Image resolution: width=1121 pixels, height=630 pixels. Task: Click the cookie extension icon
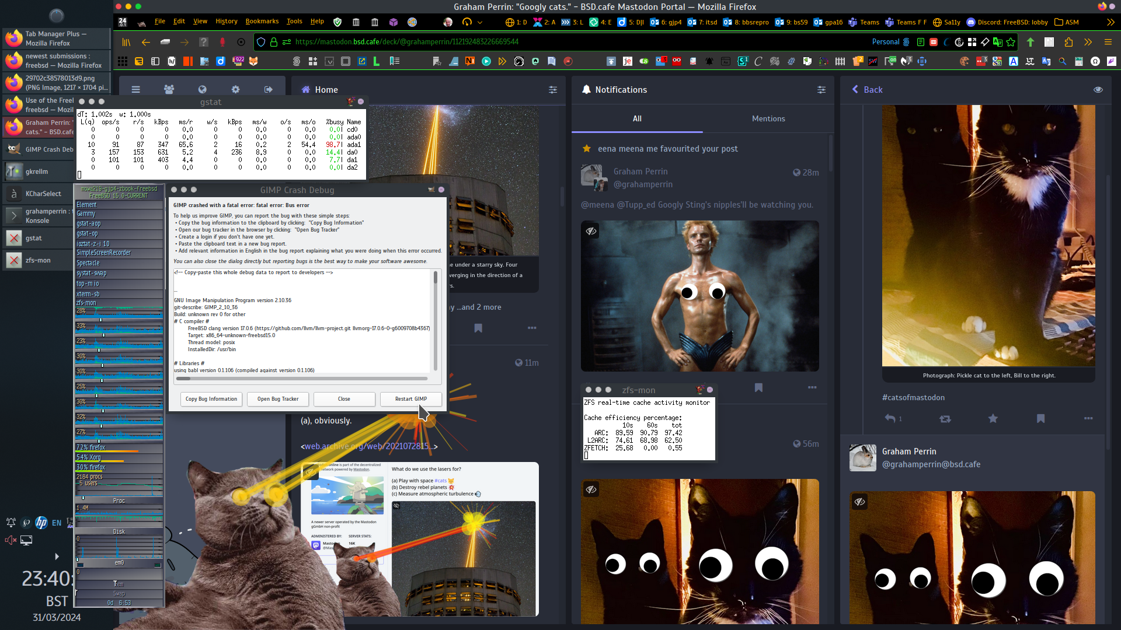pyautogui.click(x=965, y=61)
